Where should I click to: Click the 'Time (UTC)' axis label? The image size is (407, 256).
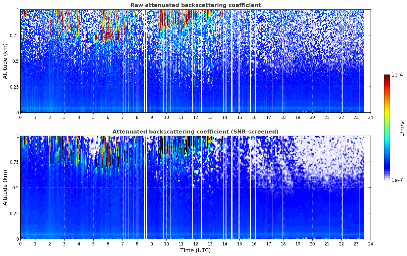[195, 250]
